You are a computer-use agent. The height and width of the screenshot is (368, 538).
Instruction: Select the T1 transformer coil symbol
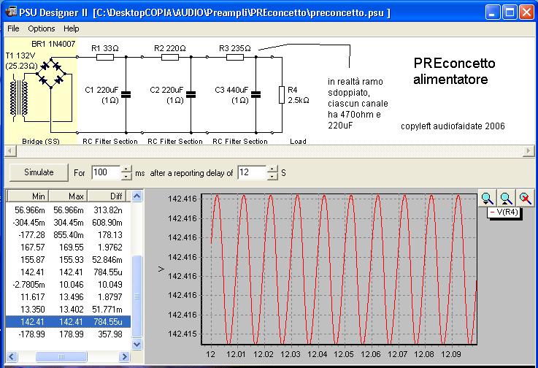pyautogui.click(x=19, y=98)
